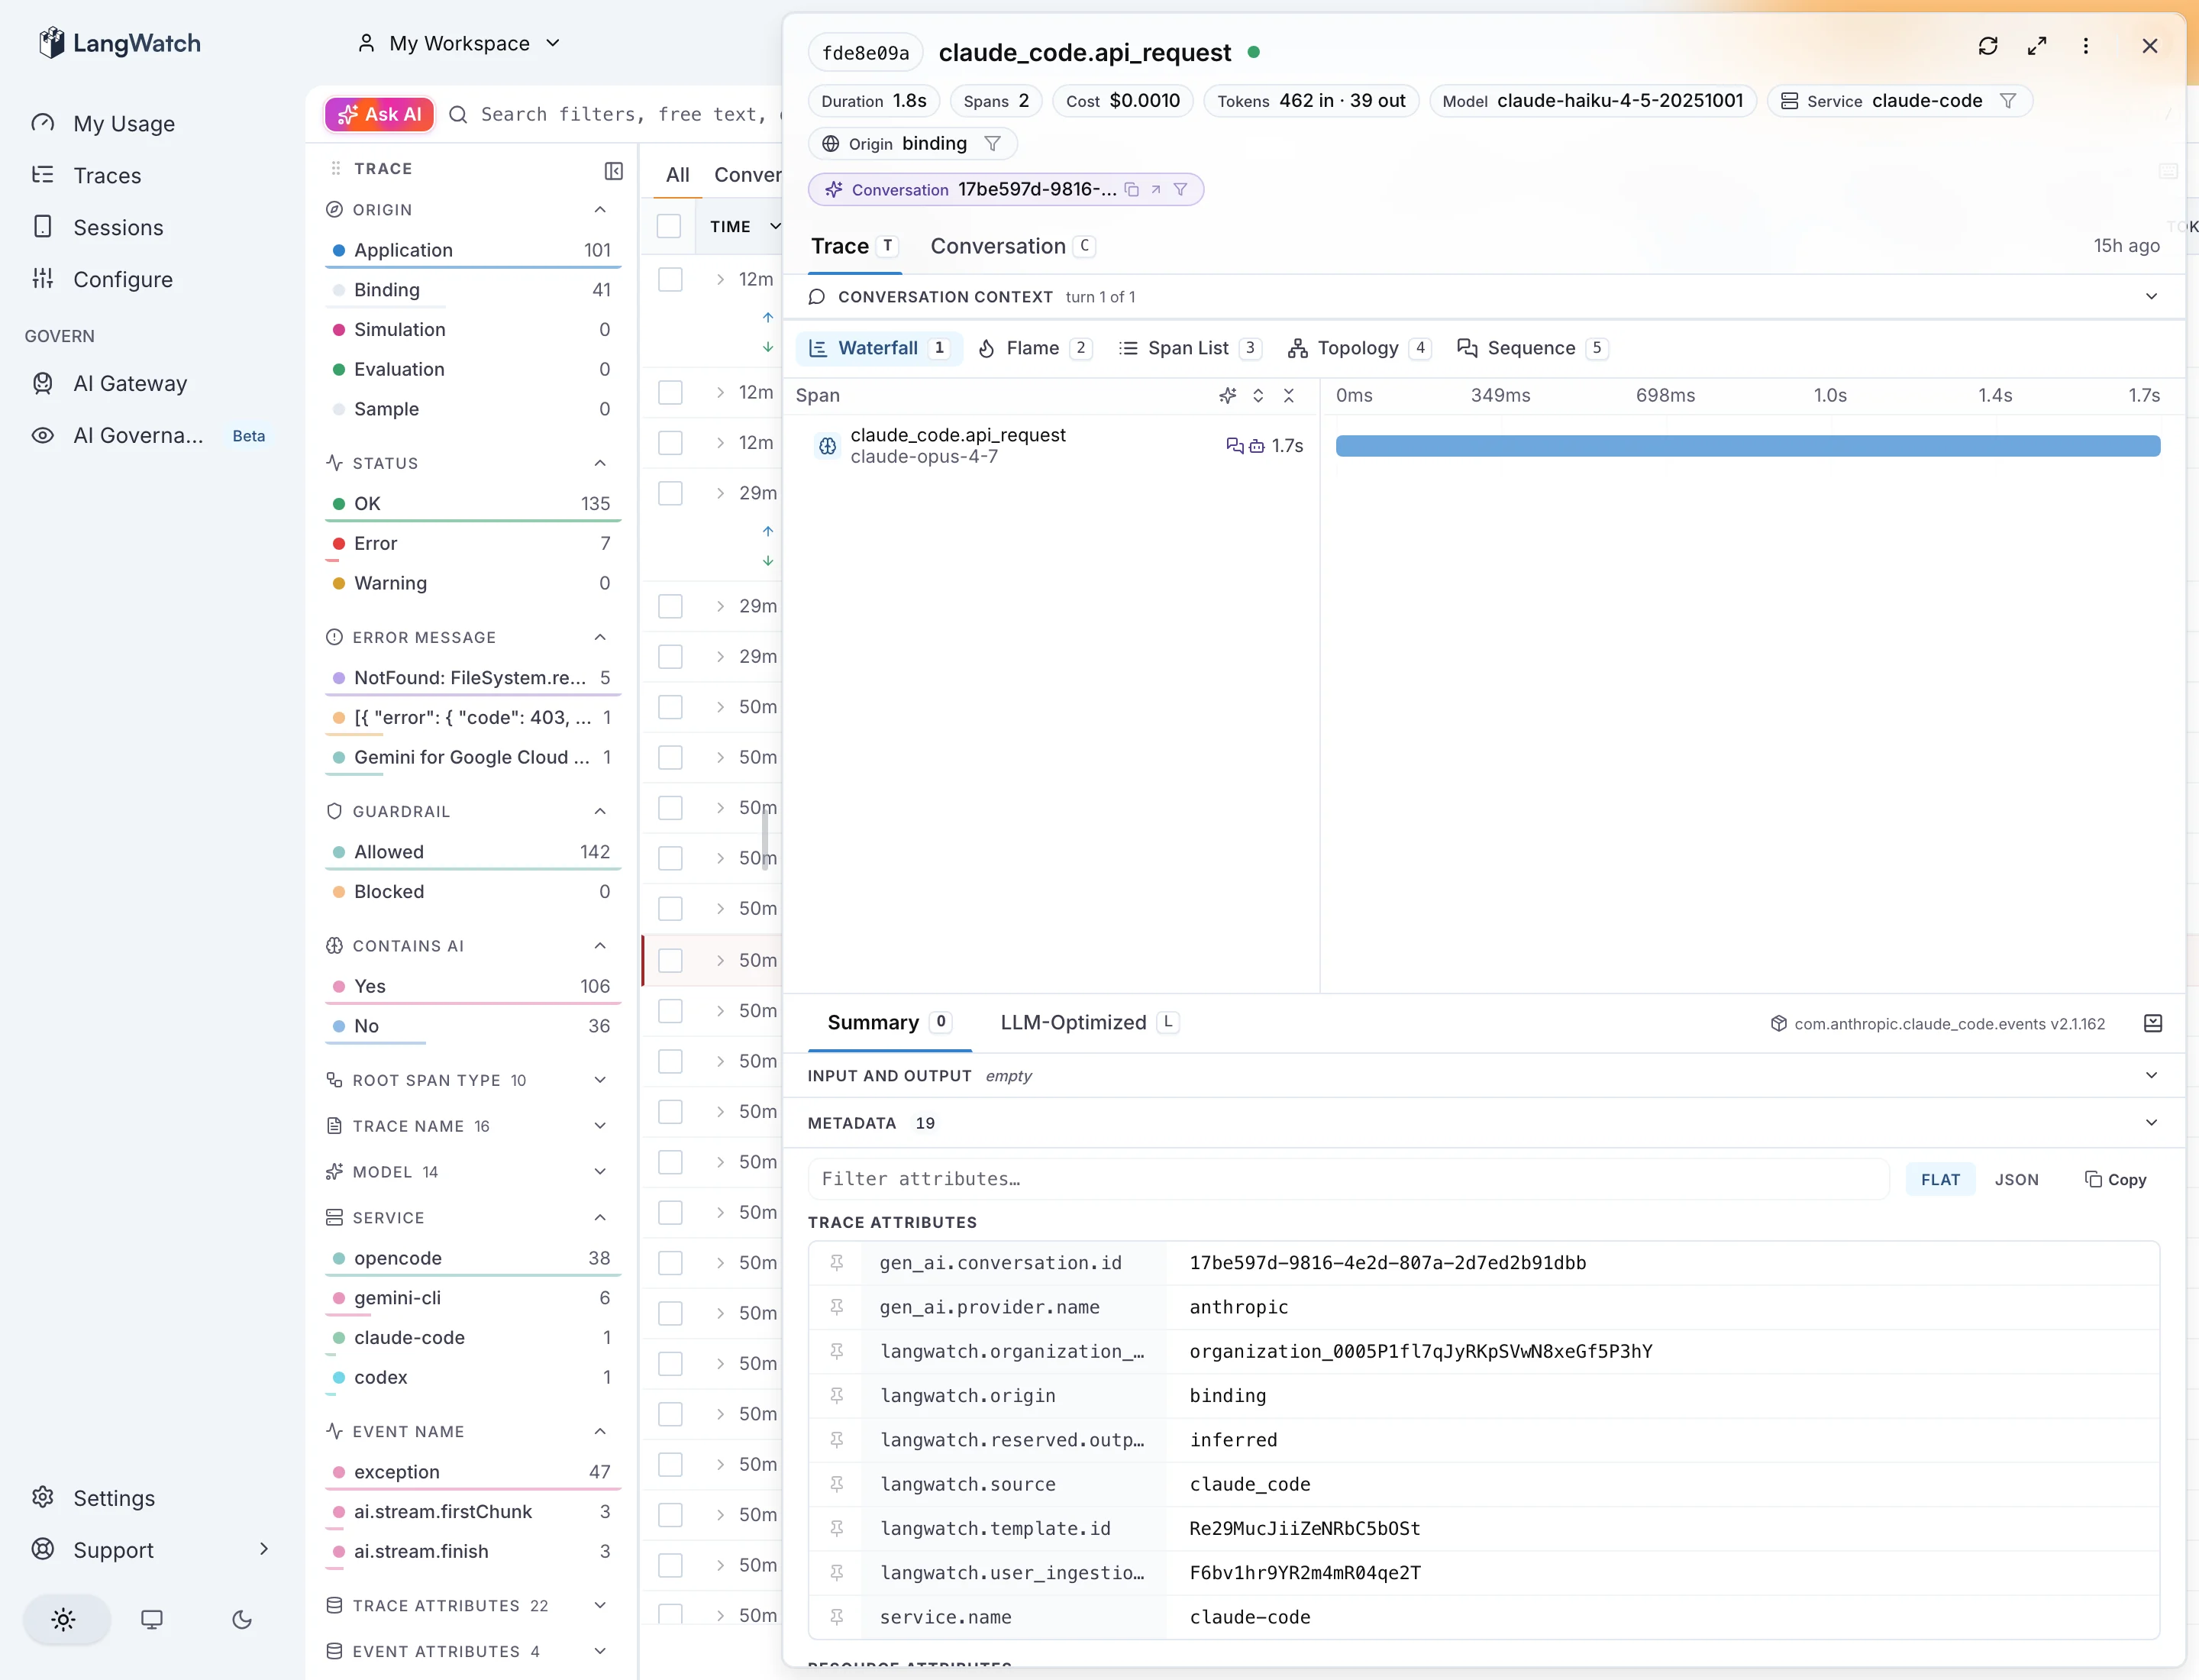Expand the Root Span Type filter
Screen dimensions: 2199x1680
(x=600, y=1081)
